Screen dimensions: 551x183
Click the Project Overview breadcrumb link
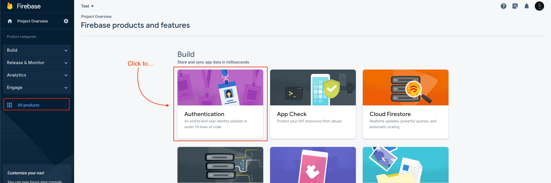(x=96, y=16)
